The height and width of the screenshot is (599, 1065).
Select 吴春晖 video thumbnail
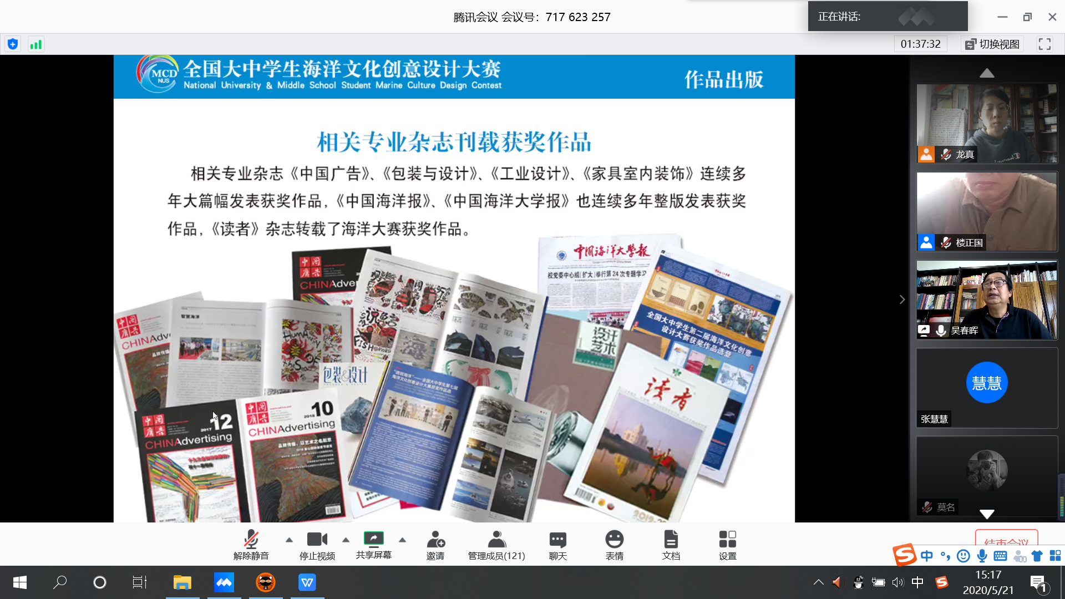click(987, 299)
